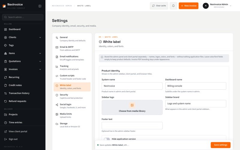
Task: Click the NexInvoice logo icon
Action: [4, 6]
